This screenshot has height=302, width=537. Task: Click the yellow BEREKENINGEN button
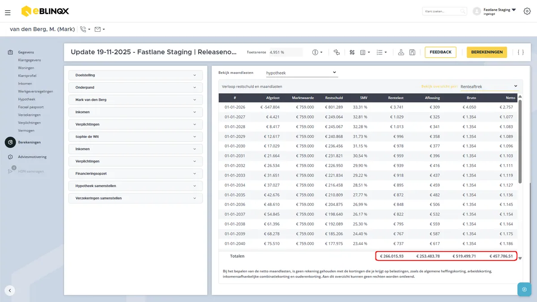click(x=487, y=52)
